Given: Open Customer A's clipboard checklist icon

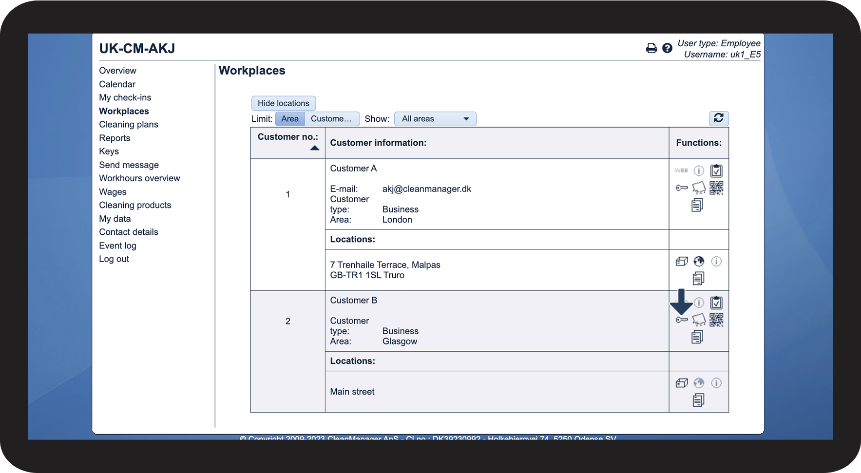Looking at the screenshot, I should click(x=716, y=171).
